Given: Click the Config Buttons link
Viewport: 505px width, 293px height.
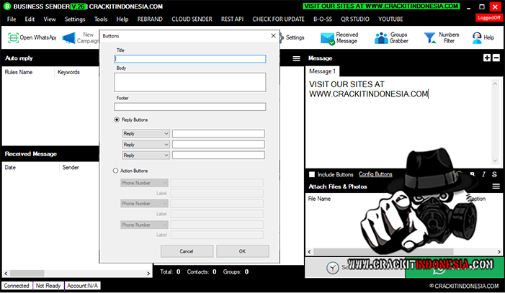Looking at the screenshot, I should tap(375, 174).
